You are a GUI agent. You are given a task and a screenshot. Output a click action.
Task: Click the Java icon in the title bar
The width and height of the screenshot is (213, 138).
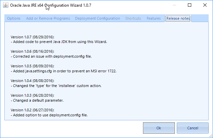[6, 5]
